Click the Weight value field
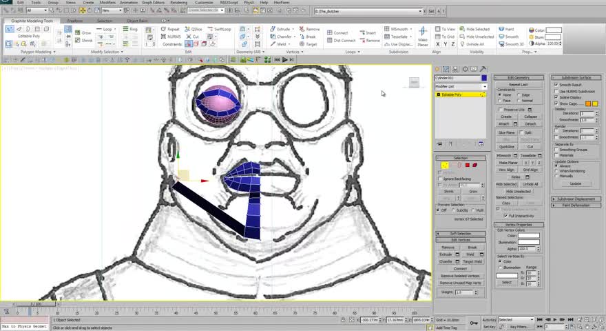This screenshot has width=606, height=331. pyautogui.click(x=463, y=292)
